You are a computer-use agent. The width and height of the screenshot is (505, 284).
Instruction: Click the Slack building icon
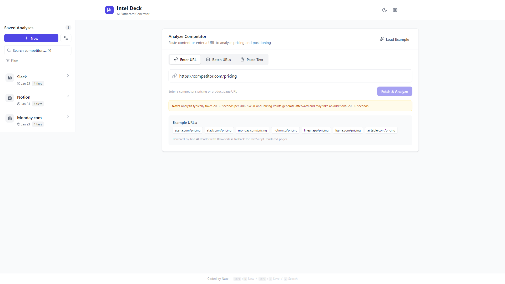[10, 78]
